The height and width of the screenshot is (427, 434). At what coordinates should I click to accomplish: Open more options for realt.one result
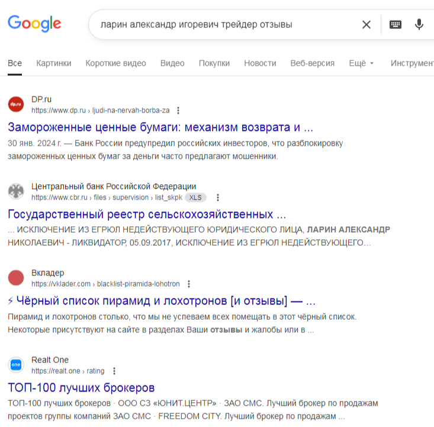(114, 371)
